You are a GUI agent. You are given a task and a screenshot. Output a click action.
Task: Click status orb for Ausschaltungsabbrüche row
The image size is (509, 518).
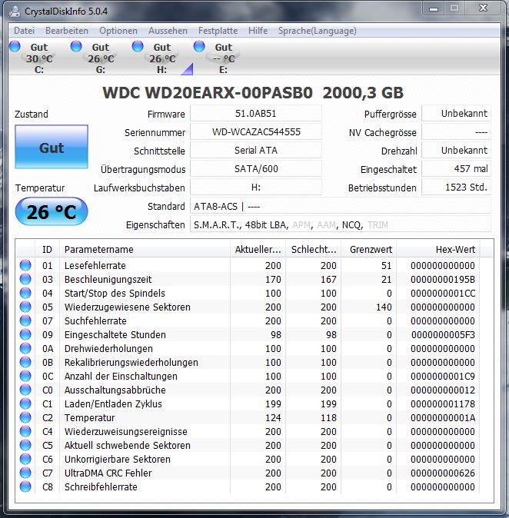click(x=25, y=390)
